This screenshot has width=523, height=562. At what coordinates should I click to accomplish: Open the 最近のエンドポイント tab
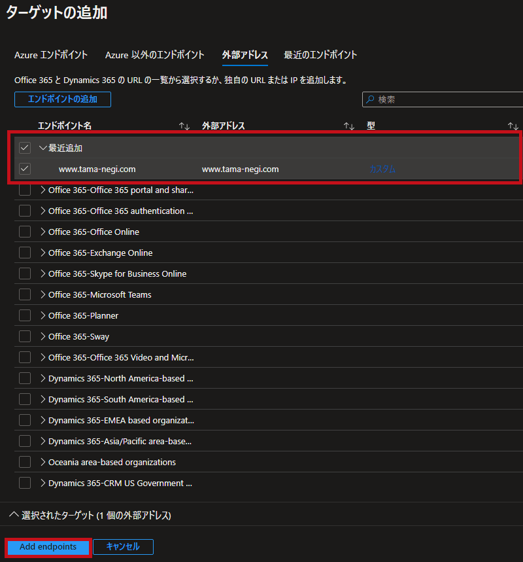[x=320, y=55]
